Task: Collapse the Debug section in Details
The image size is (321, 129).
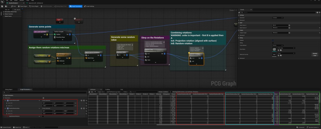Action: 239,38
